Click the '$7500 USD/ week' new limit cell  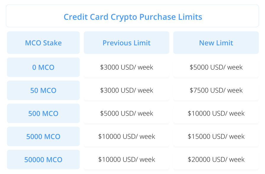216,90
